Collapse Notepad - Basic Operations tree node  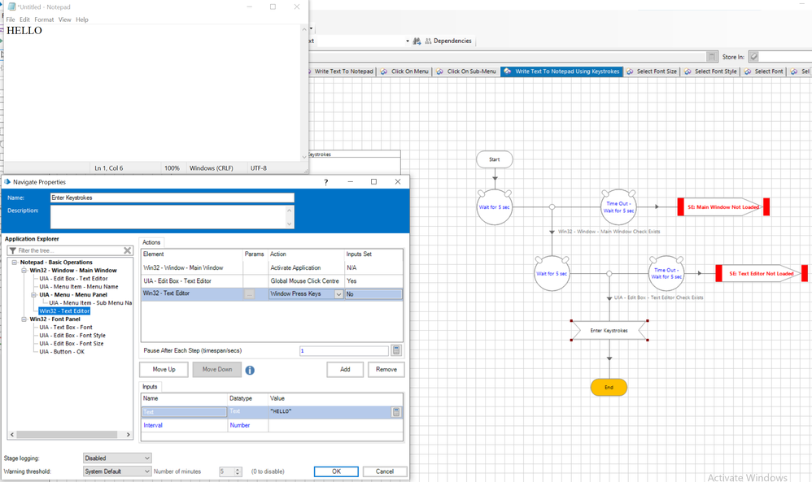tap(15, 263)
